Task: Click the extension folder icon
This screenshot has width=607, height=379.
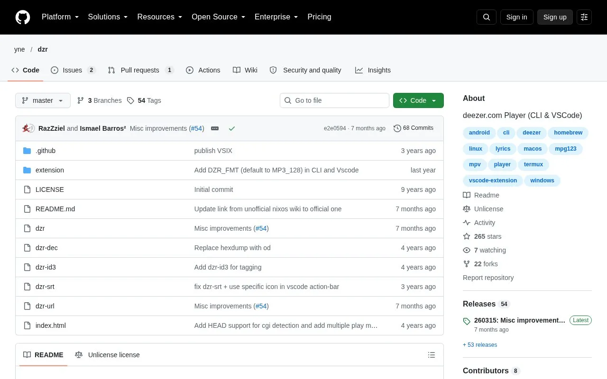Action: pyautogui.click(x=27, y=170)
